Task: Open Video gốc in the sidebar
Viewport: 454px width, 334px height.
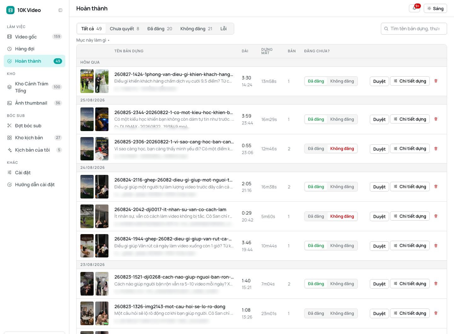Action: click(34, 37)
